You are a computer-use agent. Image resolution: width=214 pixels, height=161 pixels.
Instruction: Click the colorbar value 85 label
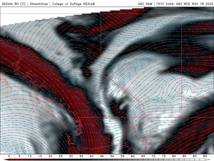184,156
